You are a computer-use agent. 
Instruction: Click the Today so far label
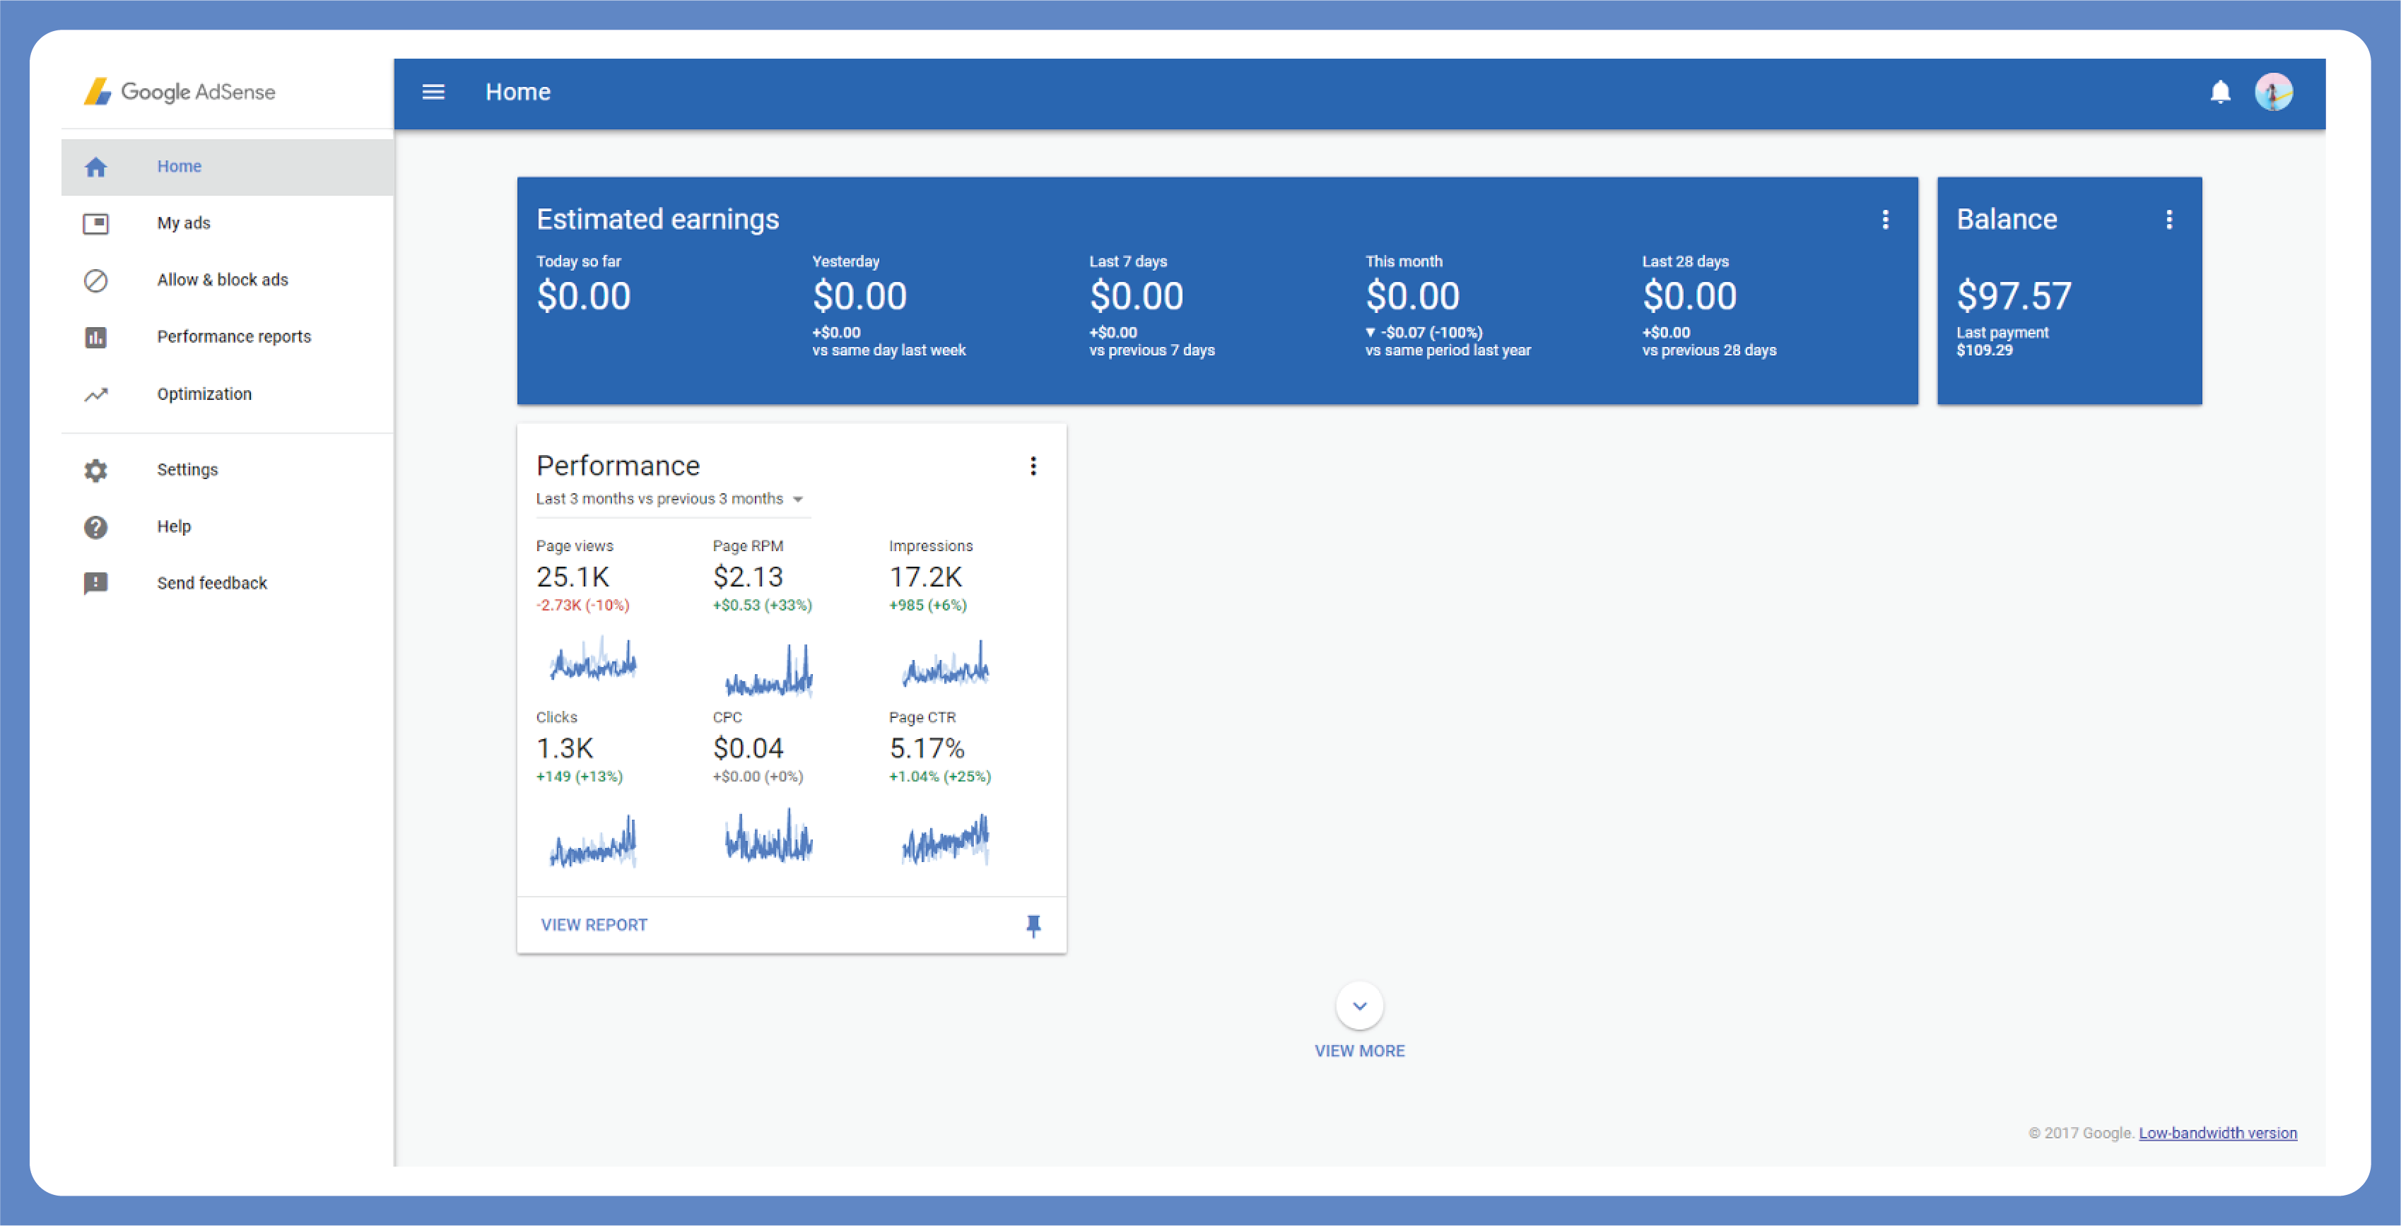tap(578, 261)
